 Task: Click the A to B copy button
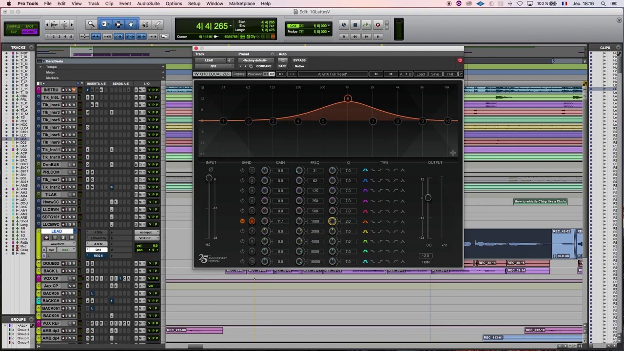click(406, 74)
